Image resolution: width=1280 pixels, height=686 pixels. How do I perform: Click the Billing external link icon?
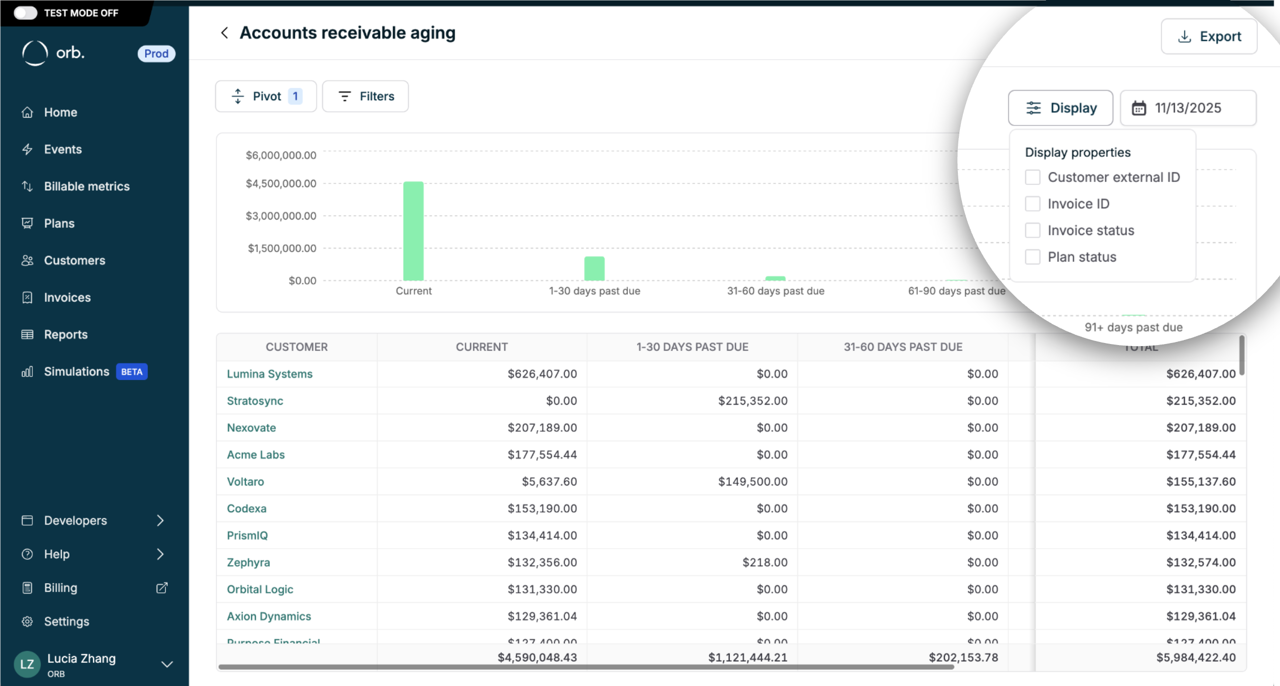[x=162, y=588]
